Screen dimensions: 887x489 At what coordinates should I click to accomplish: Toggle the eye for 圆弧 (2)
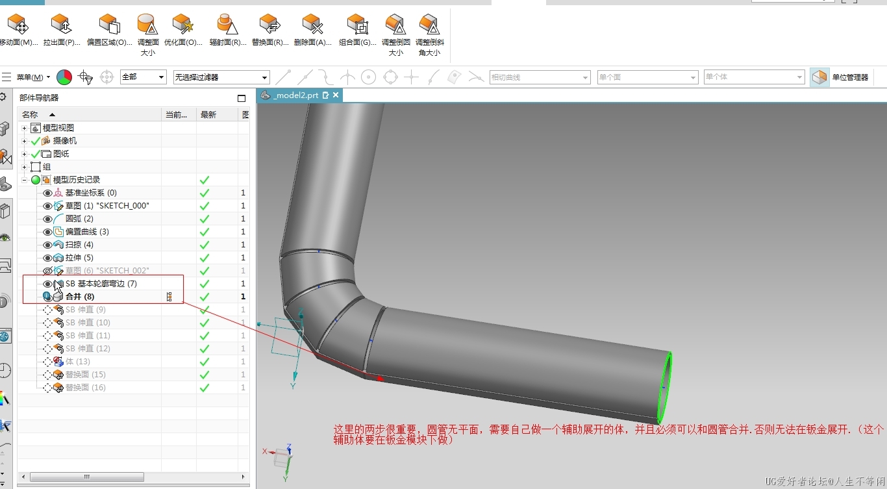pos(47,219)
